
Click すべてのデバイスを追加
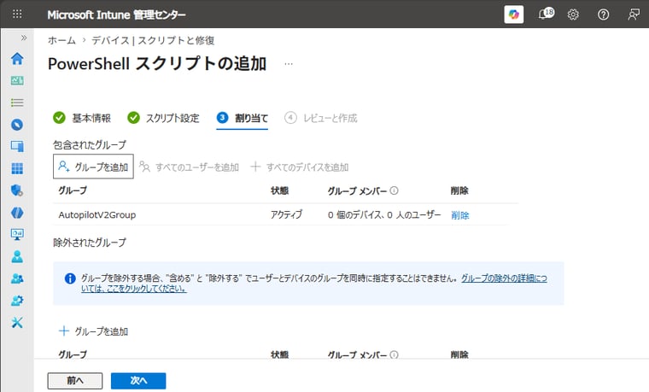[x=300, y=167]
